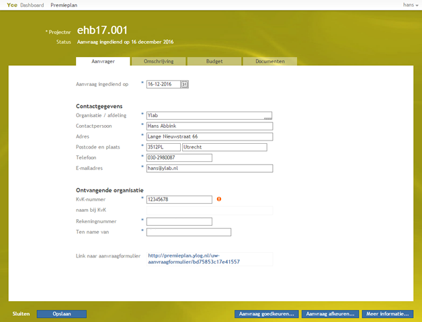Click the Meer informatie button
Image resolution: width=422 pixels, height=322 pixels.
click(388, 314)
